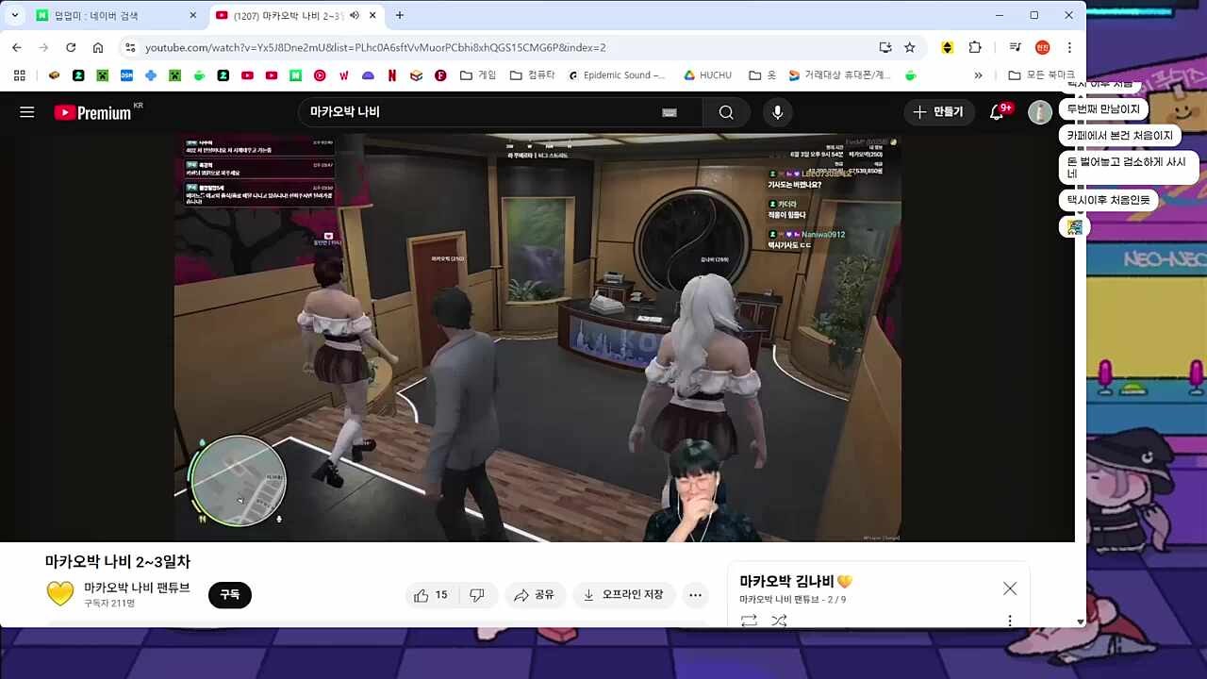The width and height of the screenshot is (1207, 679).
Task: View site information icon in address bar
Action: click(x=130, y=47)
